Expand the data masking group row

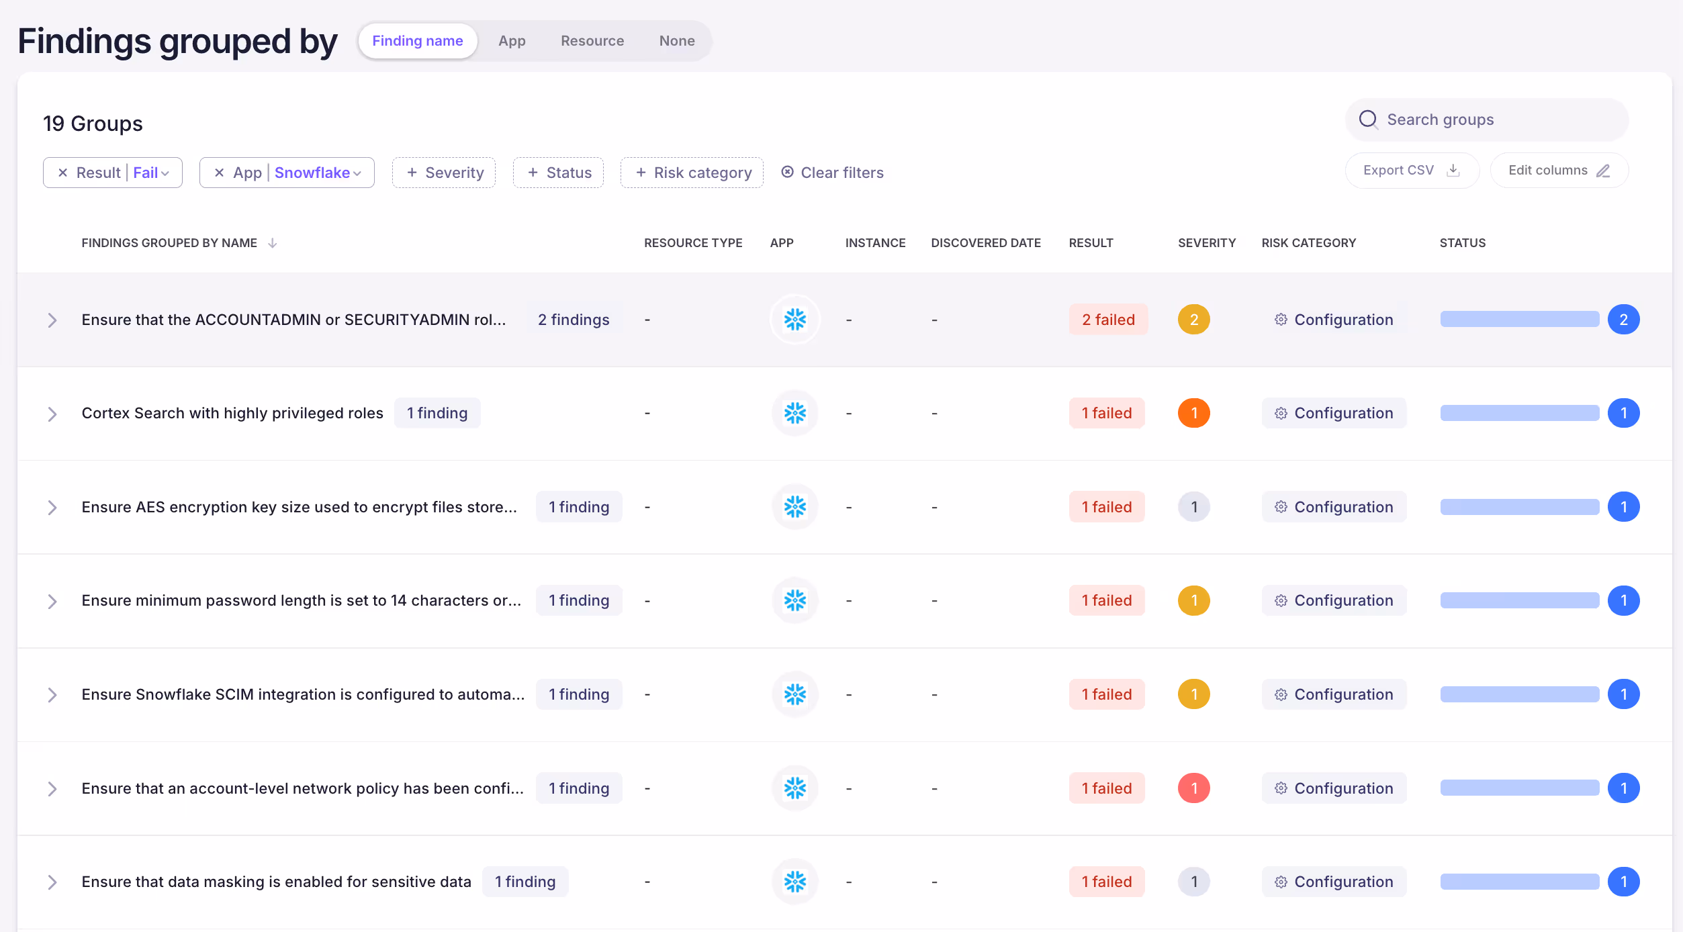pos(52,882)
